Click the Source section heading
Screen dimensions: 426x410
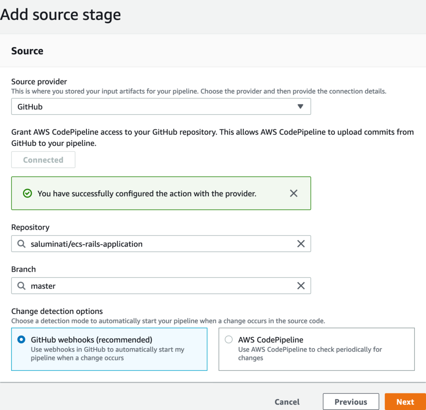pos(27,51)
